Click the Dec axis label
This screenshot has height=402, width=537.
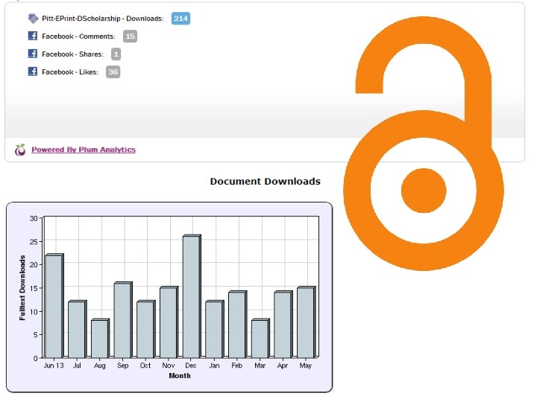tap(191, 366)
